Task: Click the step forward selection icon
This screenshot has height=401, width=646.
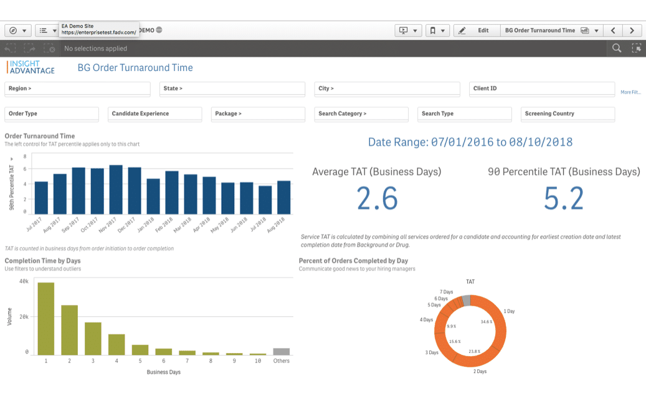Action: click(30, 48)
